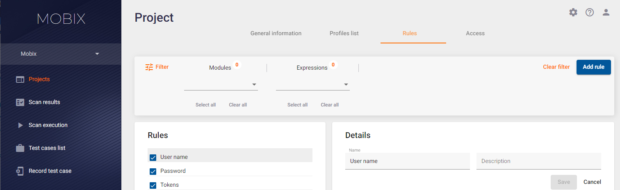Click the Record test case icon

coord(20,171)
